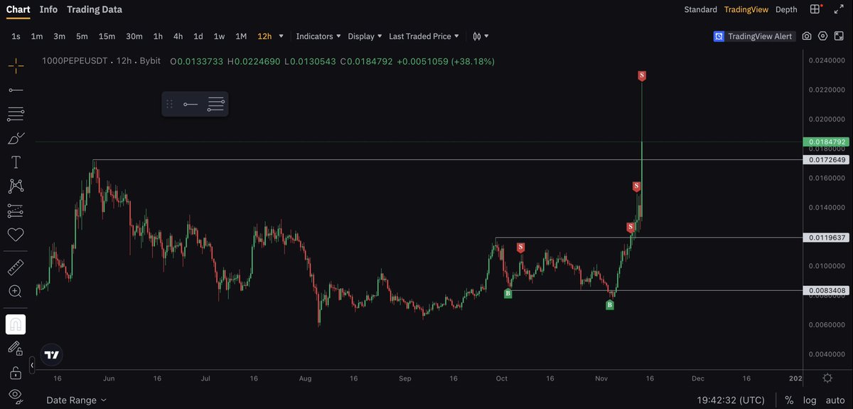The width and height of the screenshot is (853, 409).
Task: Enter fullscreen mode in toolbar
Action: pyautogui.click(x=839, y=36)
